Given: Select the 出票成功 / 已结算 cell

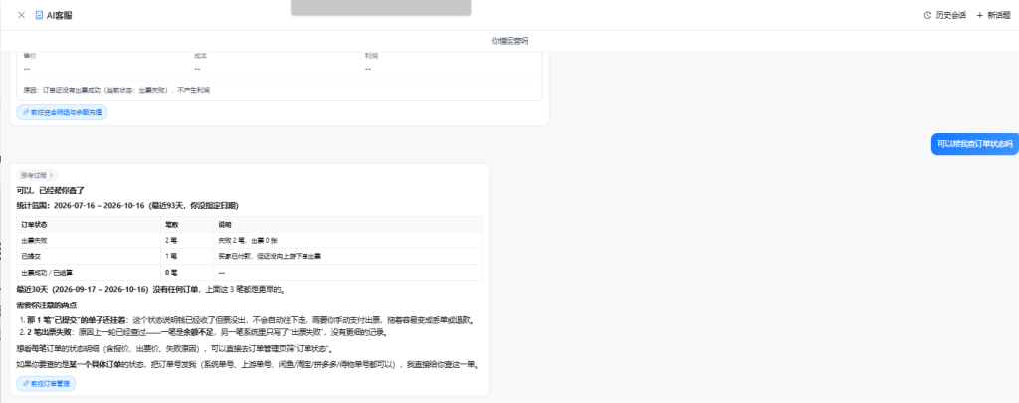Looking at the screenshot, I should click(x=89, y=273).
